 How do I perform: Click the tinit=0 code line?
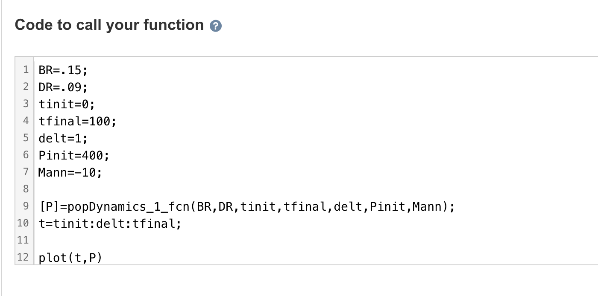tap(66, 104)
